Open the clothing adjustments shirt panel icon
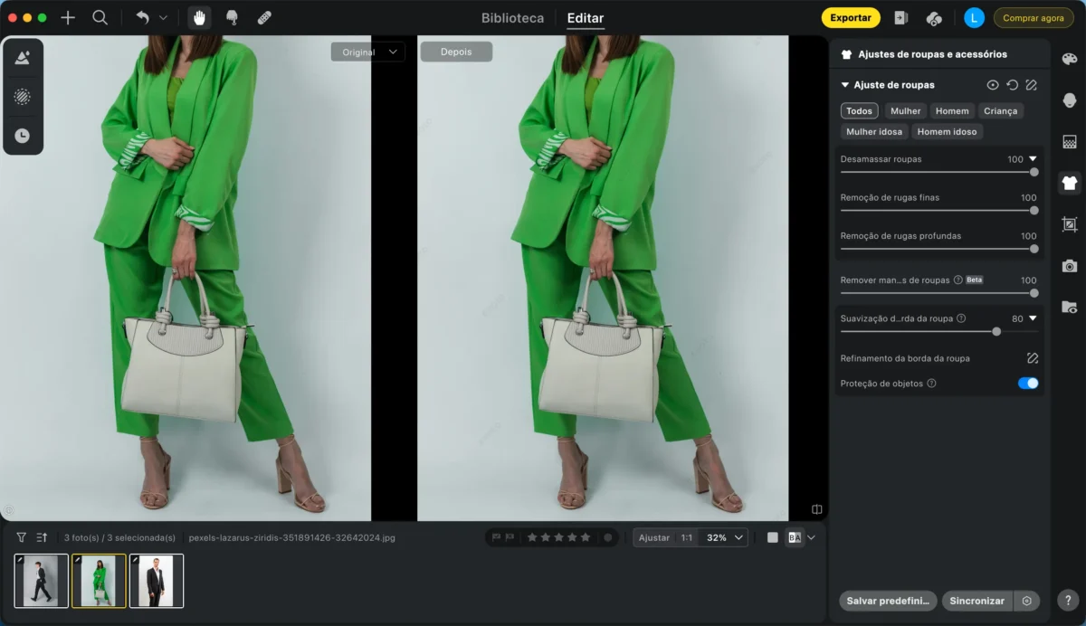The height and width of the screenshot is (626, 1086). (x=1070, y=183)
